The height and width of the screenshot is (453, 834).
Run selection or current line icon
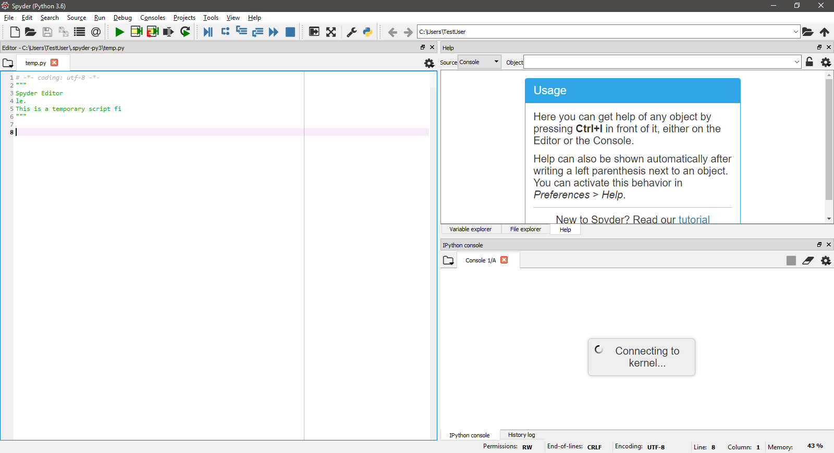click(168, 32)
